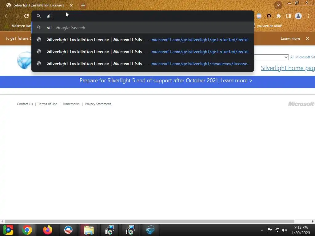The height and width of the screenshot is (236, 315).
Task: Open the Malware Dat bookmark
Action: coord(18,26)
